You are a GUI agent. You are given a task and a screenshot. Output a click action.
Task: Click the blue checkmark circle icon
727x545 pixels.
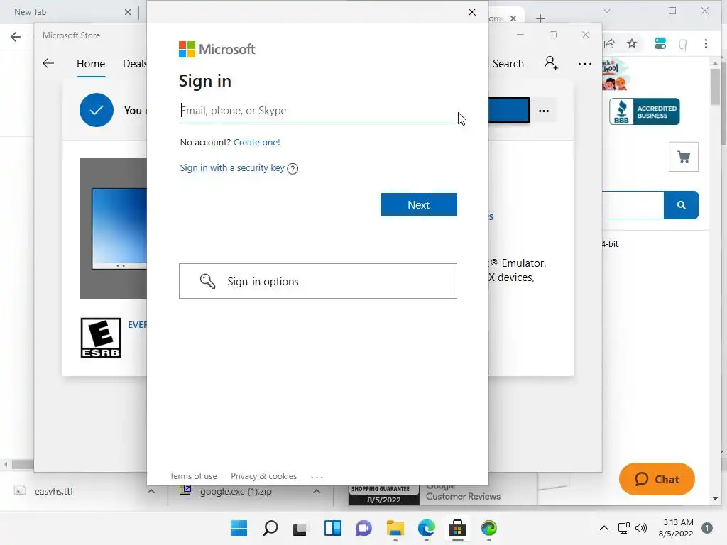coord(97,110)
